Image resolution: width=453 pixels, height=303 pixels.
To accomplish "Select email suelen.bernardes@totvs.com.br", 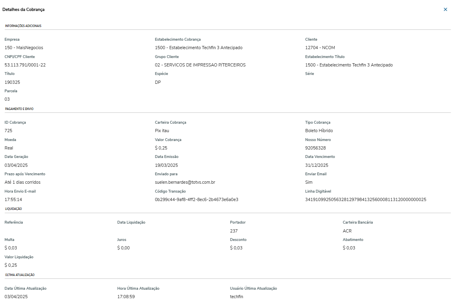I will [x=185, y=183].
